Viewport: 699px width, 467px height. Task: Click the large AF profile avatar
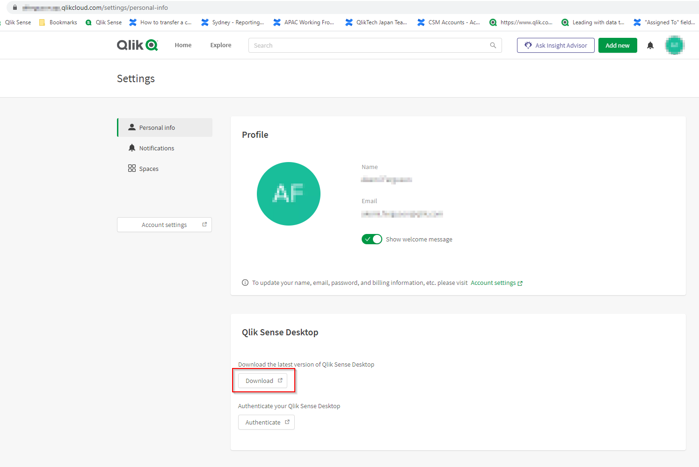[289, 194]
